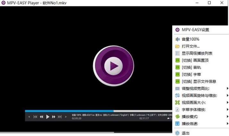Expand 视频画面大小 submenu arrow
Image resolution: width=229 pixels, height=136 pixels.
[227, 102]
